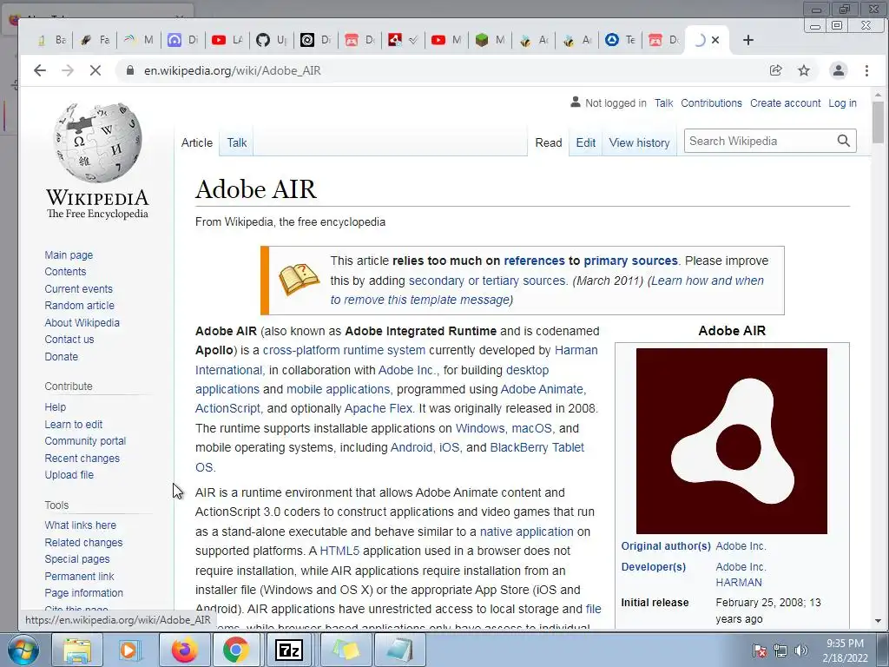Click the Wikipedia search magnifier icon
Viewport: 889px width, 667px height.
click(x=844, y=141)
